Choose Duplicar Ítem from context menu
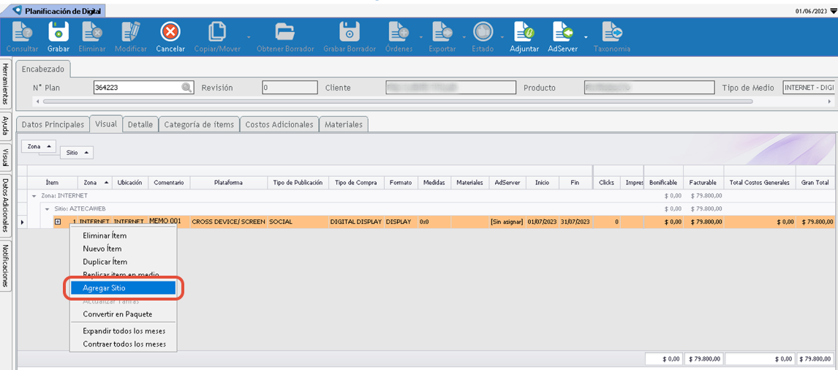 pos(123,262)
